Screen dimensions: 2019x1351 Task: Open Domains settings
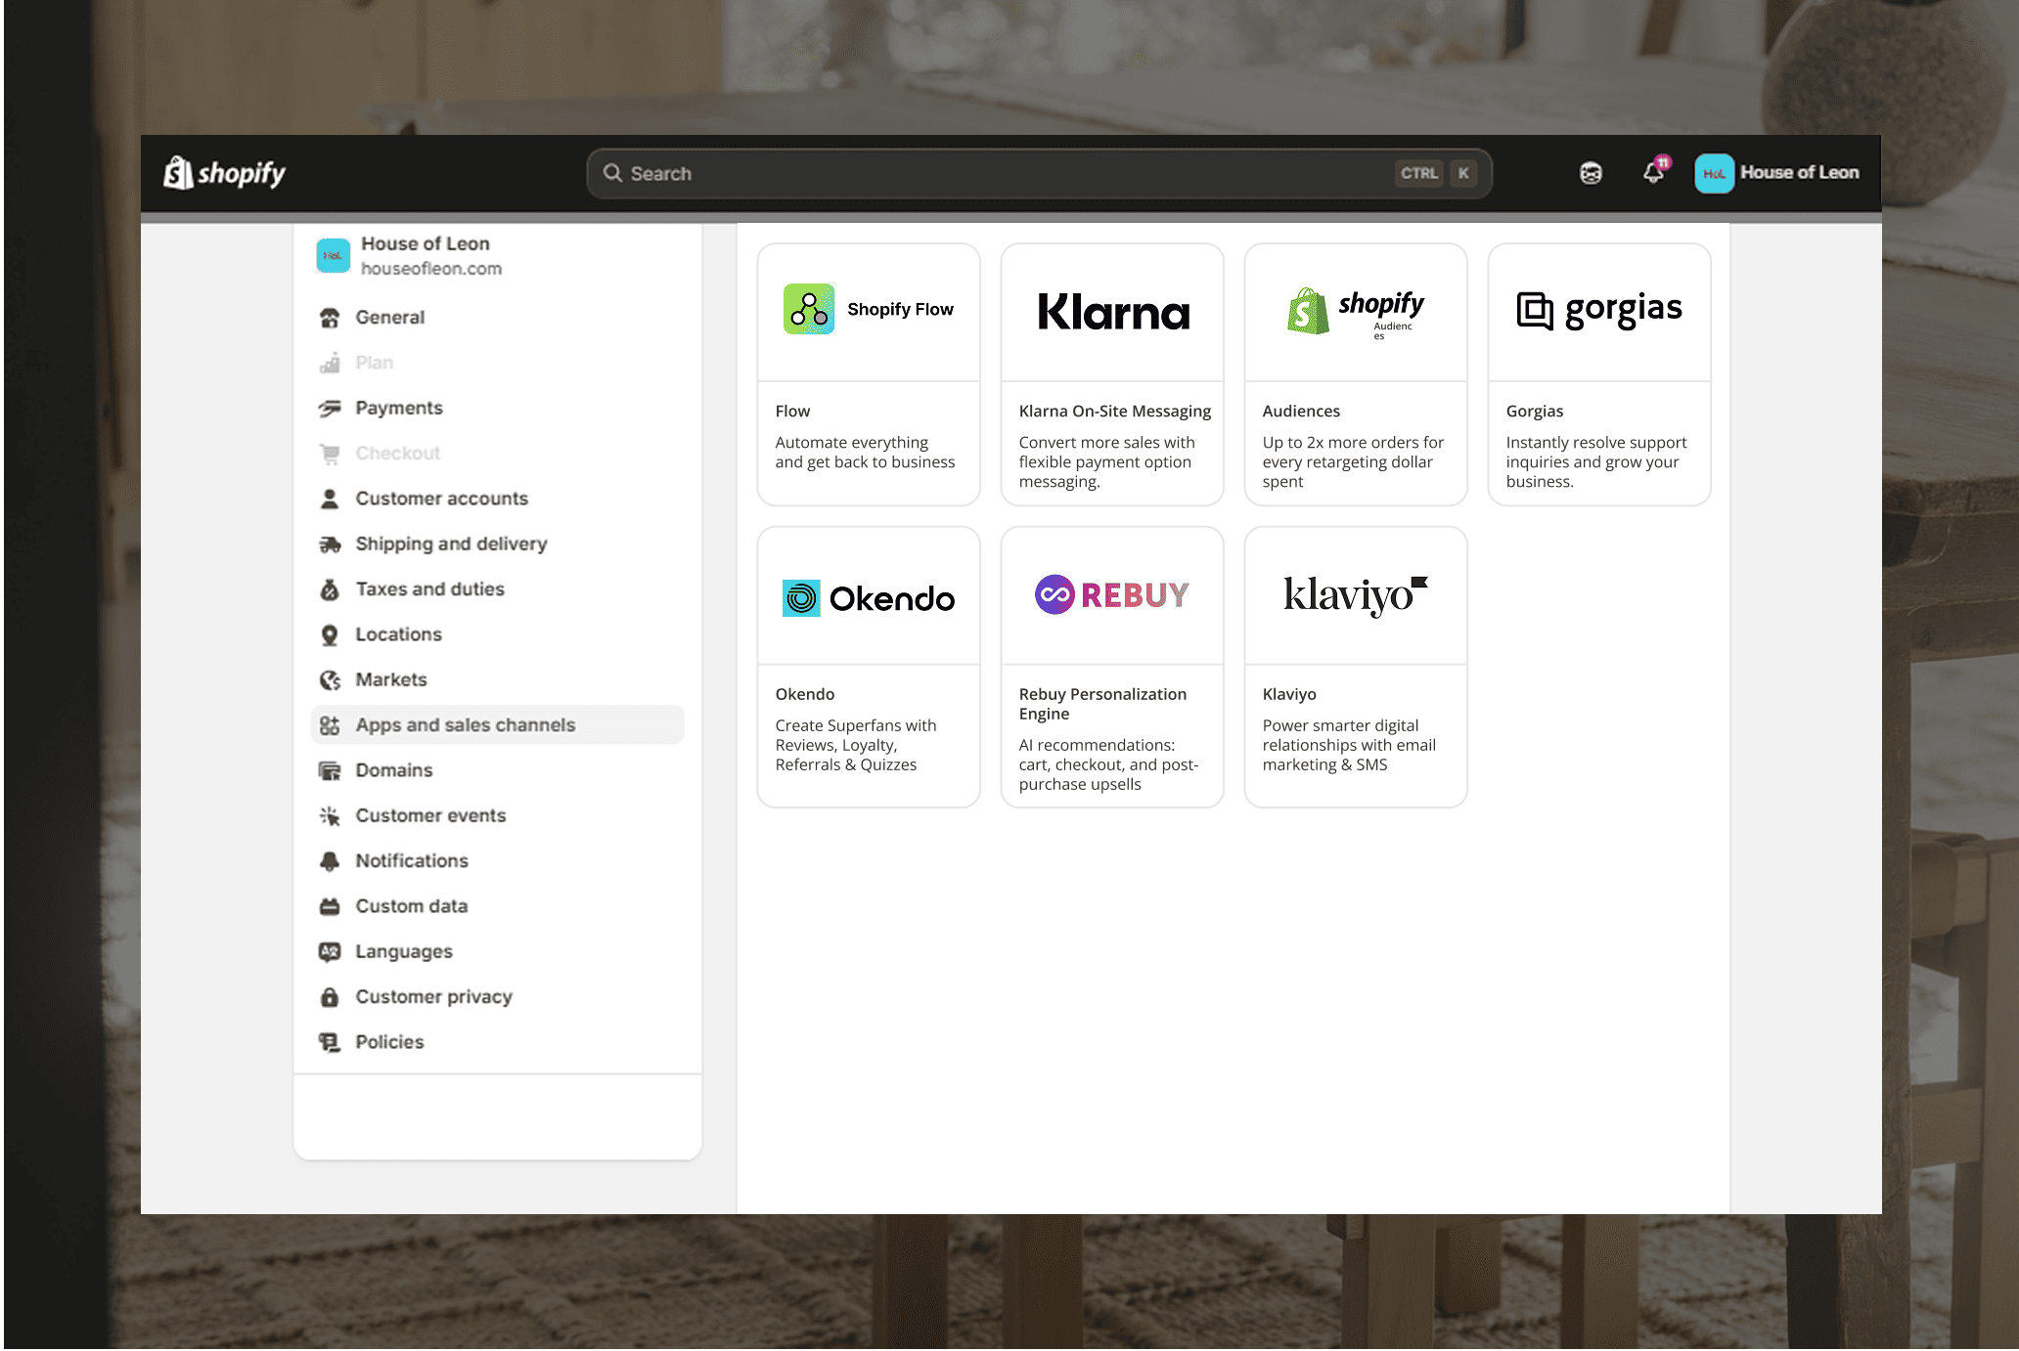(393, 770)
